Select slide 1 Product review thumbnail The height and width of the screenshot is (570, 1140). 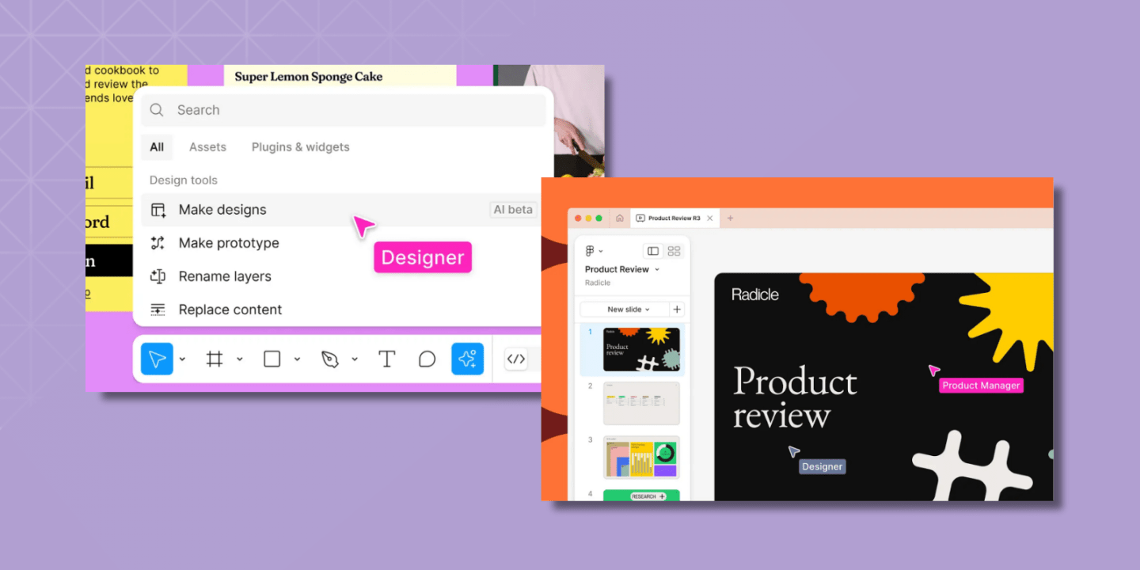coord(641,349)
